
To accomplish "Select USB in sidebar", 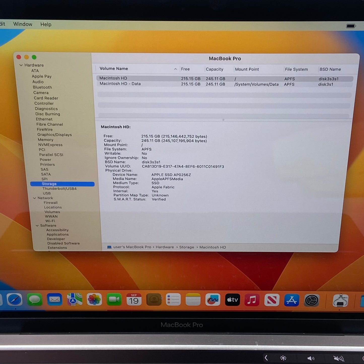I will pyautogui.click(x=47, y=193).
